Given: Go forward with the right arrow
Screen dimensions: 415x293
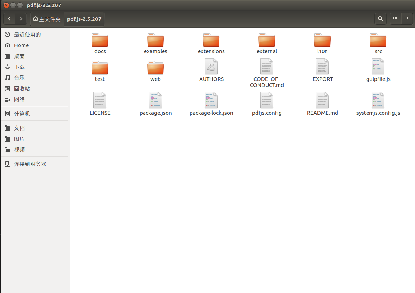Looking at the screenshot, I should coord(21,19).
